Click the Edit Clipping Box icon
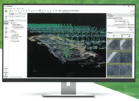139x101 pixels. pos(51,11)
